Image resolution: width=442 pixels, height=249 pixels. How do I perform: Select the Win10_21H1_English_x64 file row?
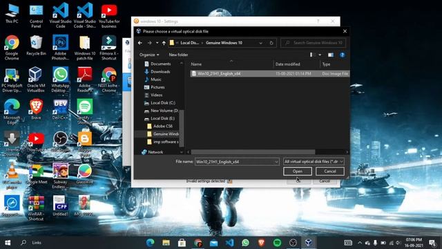(270, 73)
